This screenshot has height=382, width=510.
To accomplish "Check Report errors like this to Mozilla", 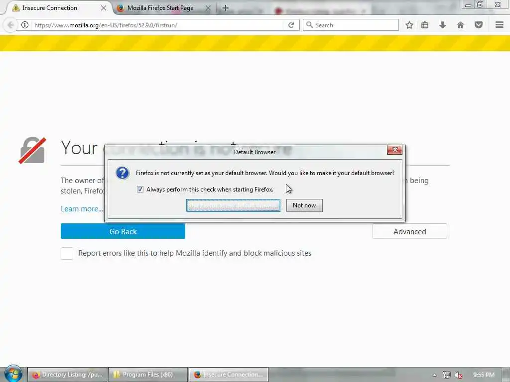I will click(x=67, y=253).
